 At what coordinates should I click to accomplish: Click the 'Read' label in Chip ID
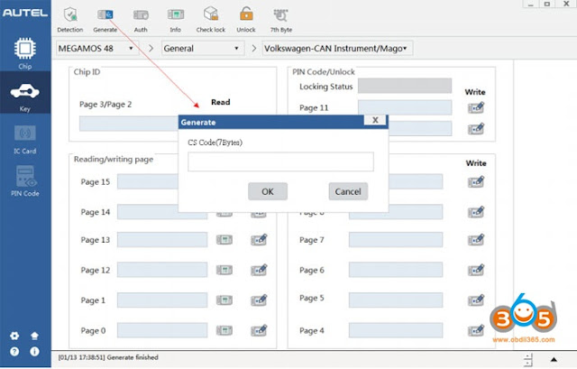click(x=220, y=102)
